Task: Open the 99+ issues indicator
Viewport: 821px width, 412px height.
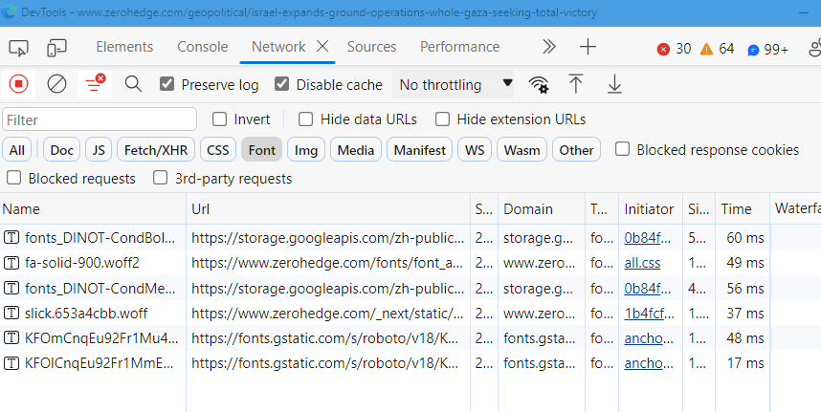Action: (768, 49)
